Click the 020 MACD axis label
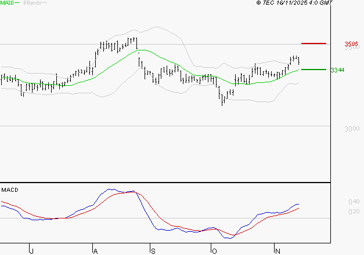The width and height of the screenshot is (364, 255). 354,212
